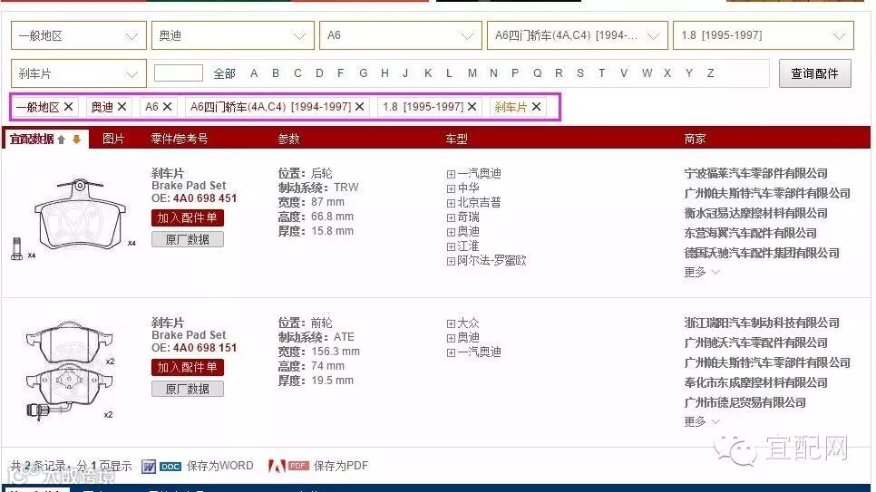Click the 参数 column header
The height and width of the screenshot is (492, 876).
click(289, 139)
